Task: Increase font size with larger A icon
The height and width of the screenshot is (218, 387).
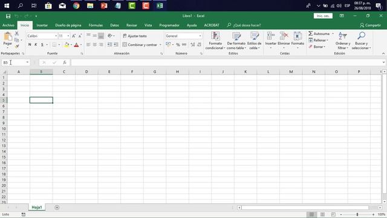Action: pyautogui.click(x=74, y=36)
